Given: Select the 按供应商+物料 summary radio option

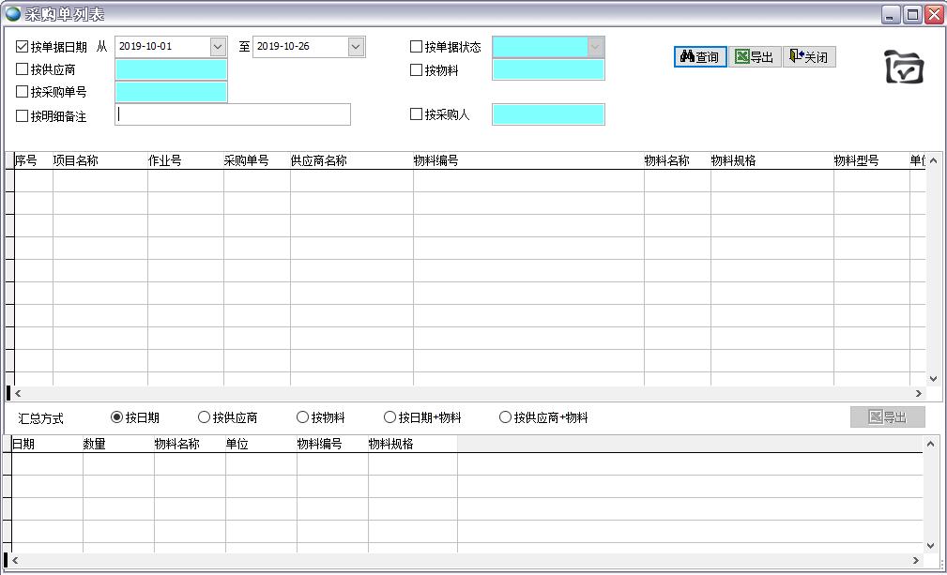Looking at the screenshot, I should tap(506, 417).
